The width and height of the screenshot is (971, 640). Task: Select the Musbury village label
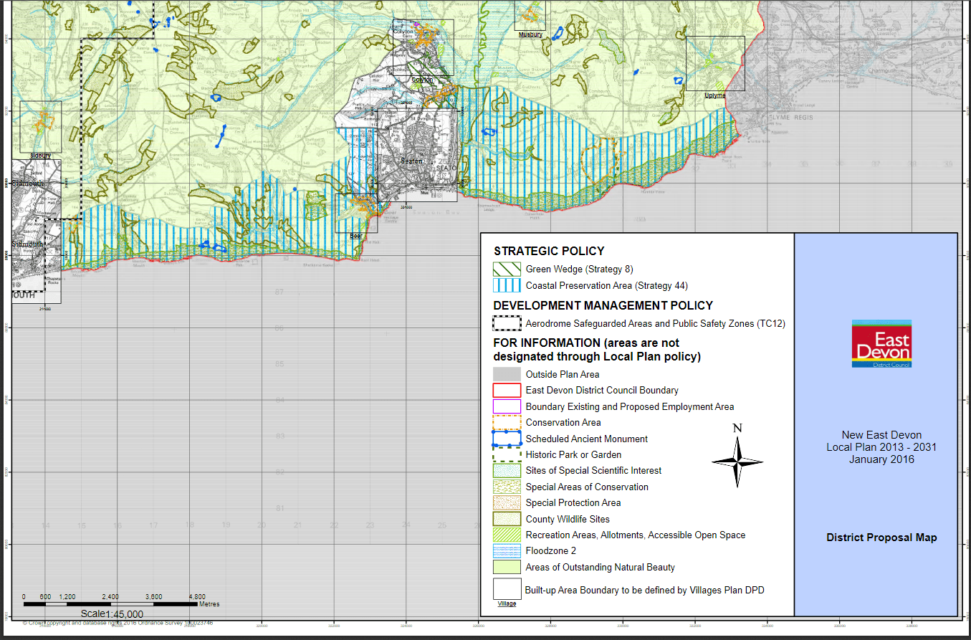(530, 34)
